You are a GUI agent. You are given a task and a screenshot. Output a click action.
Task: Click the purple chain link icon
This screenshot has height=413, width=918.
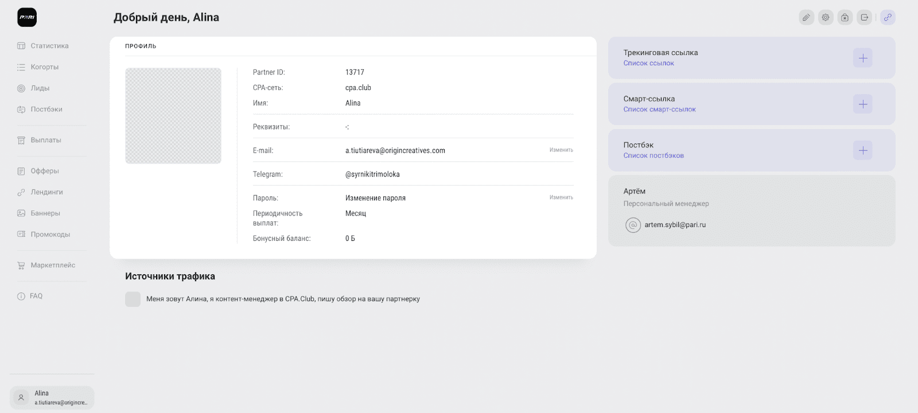pos(888,17)
